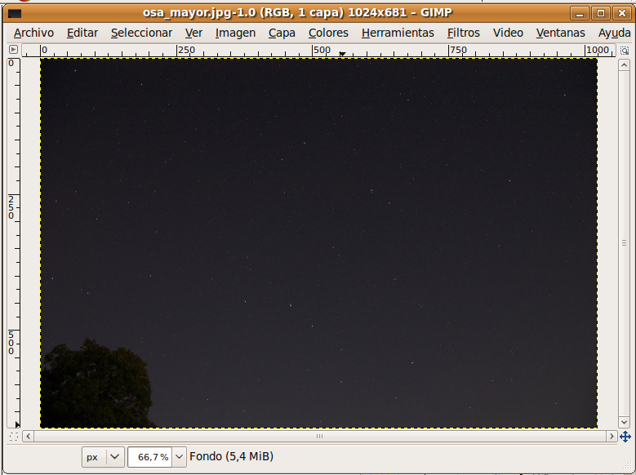Open the image menu arrow at ruler corner

pos(13,50)
